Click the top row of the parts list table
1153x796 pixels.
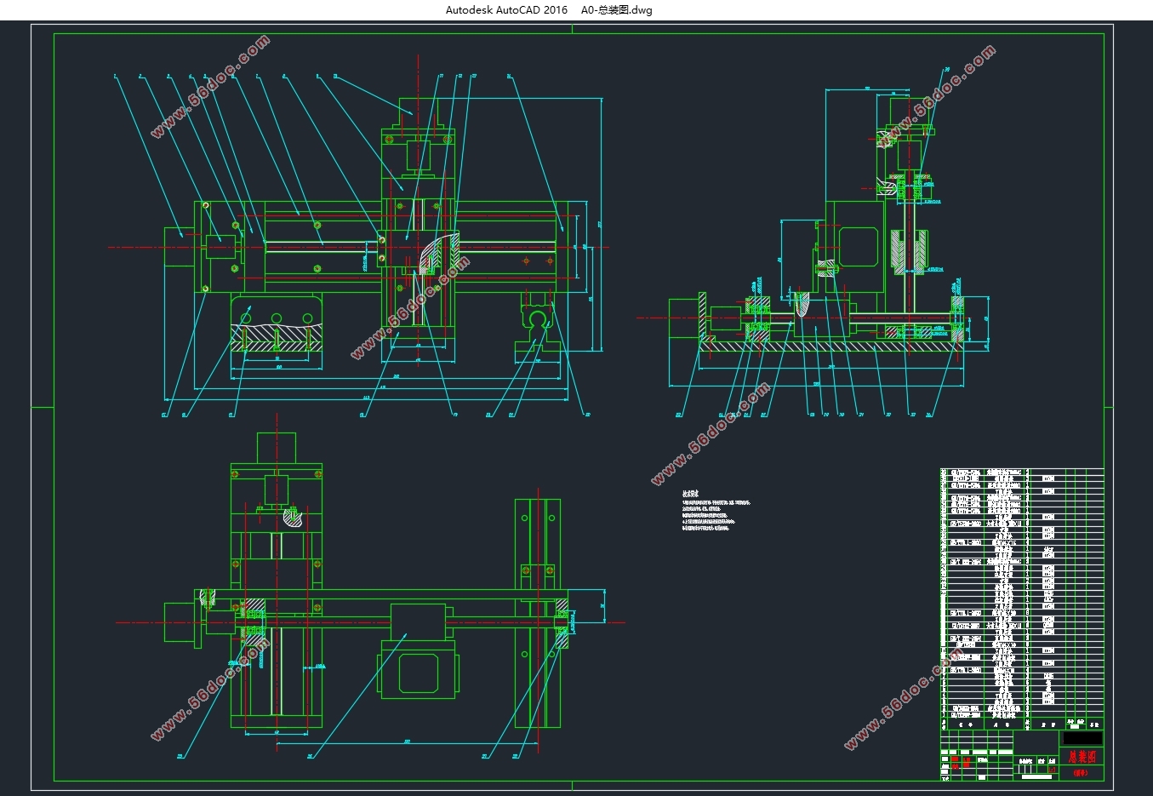point(1021,472)
